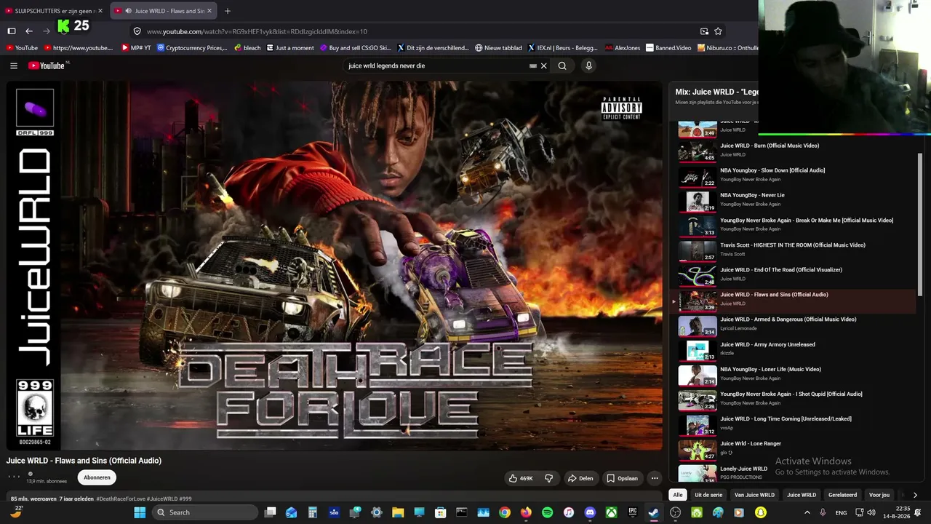Screen dimensions: 931x524
Task: Mute the Juice WRLD tab via speaker icon
Action: click(x=128, y=11)
